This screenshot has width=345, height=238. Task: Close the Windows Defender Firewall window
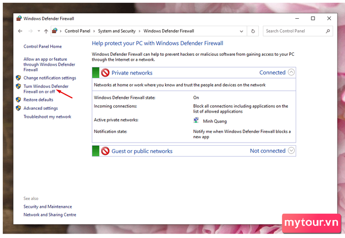pos(329,18)
